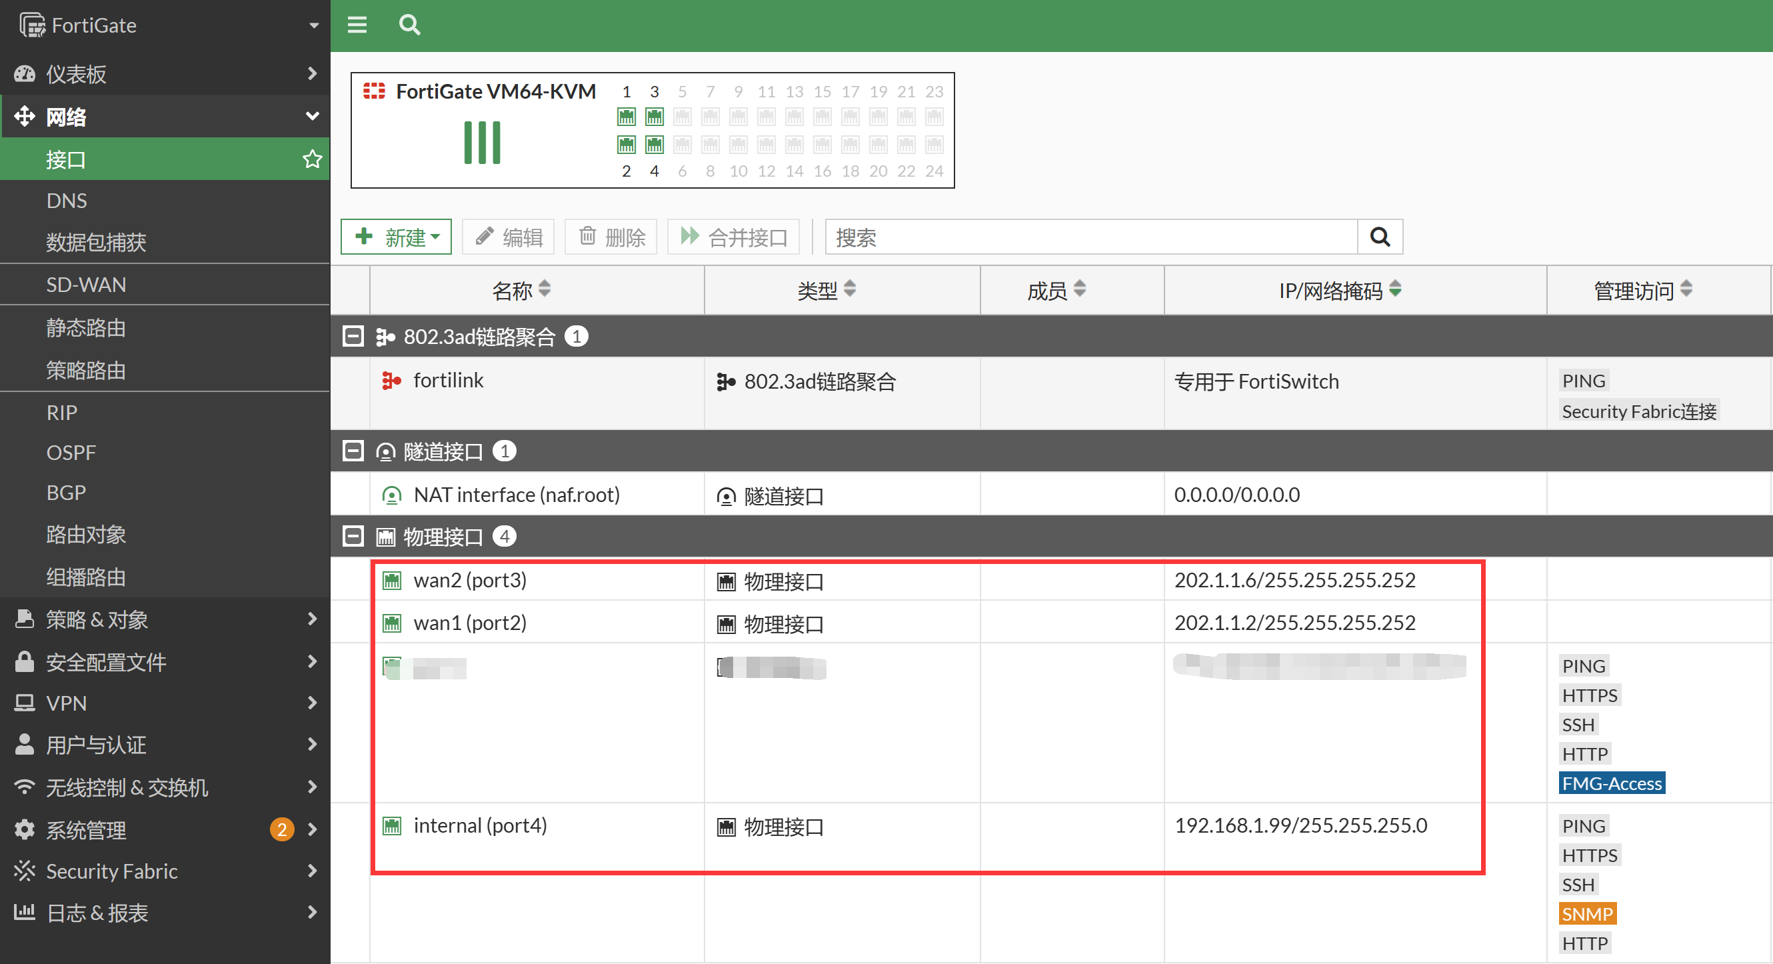The width and height of the screenshot is (1773, 964).
Task: Collapse the 隧道接口 group
Action: point(353,452)
